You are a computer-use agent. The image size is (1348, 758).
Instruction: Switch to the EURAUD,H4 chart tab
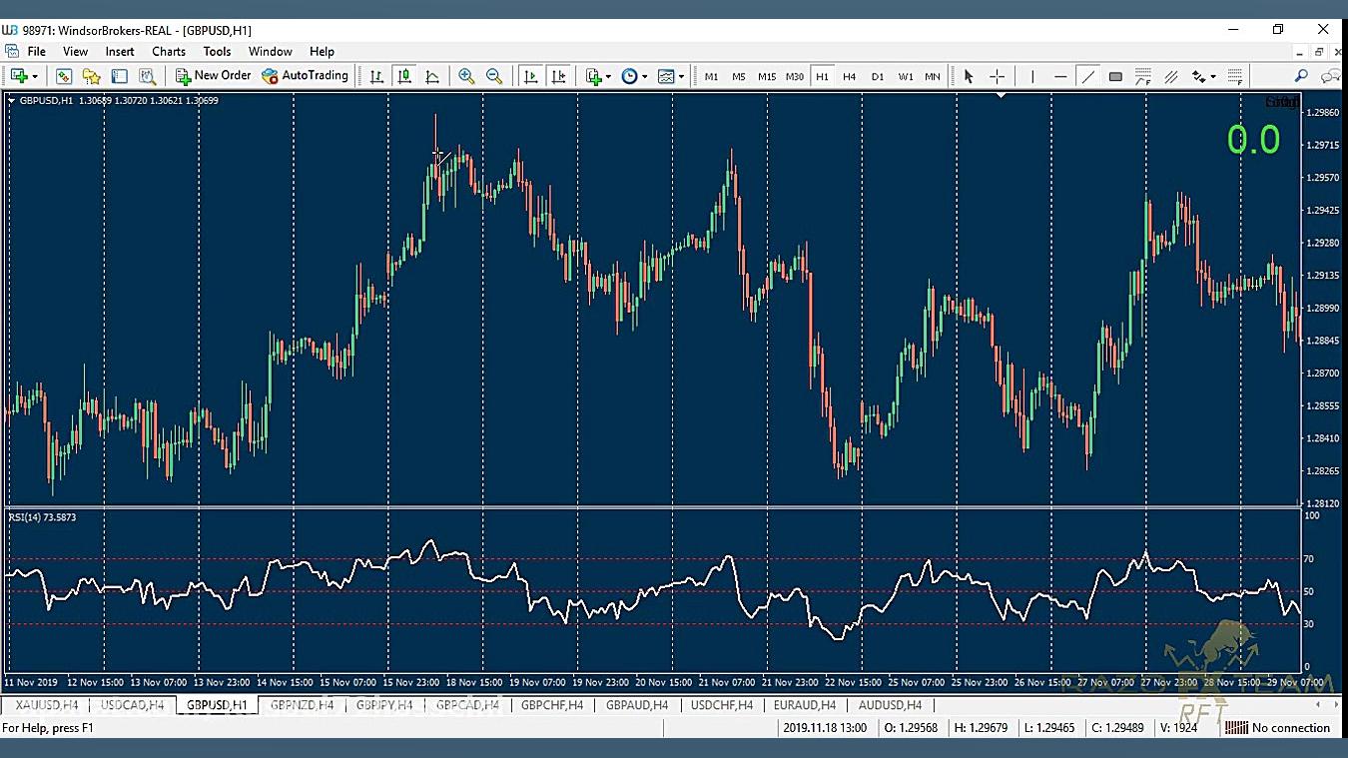point(805,705)
